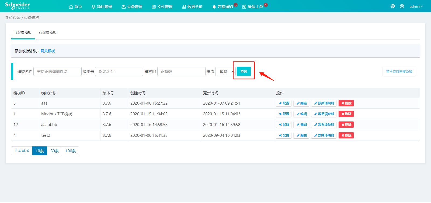Viewport: 431px width, 203px height.
Task: Click 数据项映射 for template aaa
Action: click(x=324, y=103)
